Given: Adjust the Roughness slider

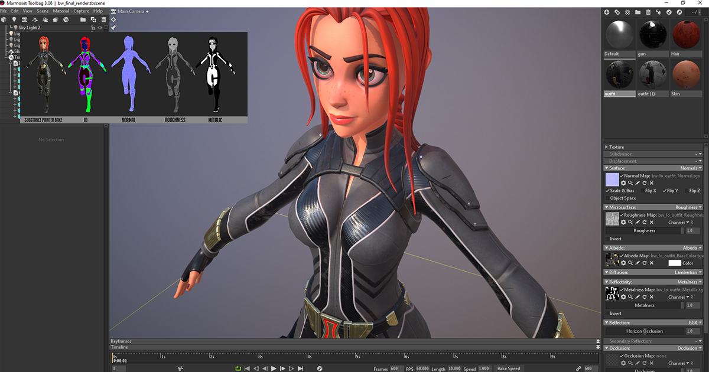Looking at the screenshot, I should click(645, 230).
